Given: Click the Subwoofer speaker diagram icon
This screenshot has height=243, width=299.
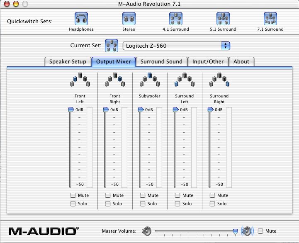Looking at the screenshot, I should (x=150, y=80).
